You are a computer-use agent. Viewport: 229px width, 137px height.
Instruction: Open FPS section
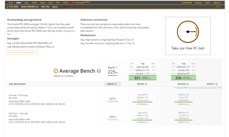tap(58, 3)
